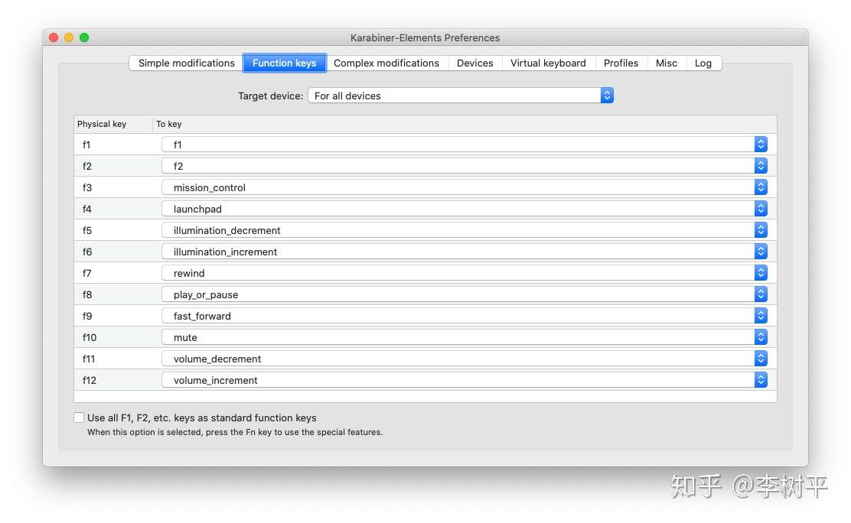Open the Virtual keyboard tab
This screenshot has width=851, height=523.
[x=548, y=63]
